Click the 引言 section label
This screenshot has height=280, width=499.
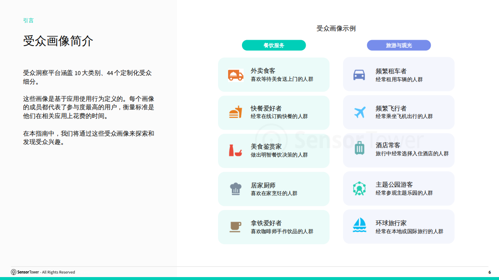pos(28,20)
